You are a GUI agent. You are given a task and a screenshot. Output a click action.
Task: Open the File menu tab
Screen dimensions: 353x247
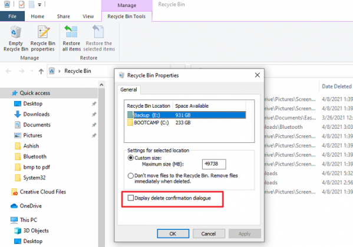12,16
